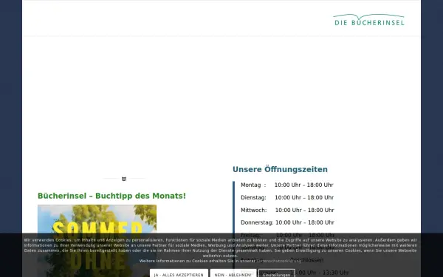443x277 pixels.
Task: Select the Donnerstag opening hours row
Action: pyautogui.click(x=287, y=222)
